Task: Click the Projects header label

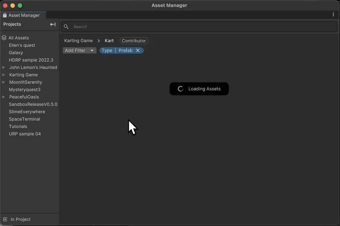Action: tap(12, 24)
